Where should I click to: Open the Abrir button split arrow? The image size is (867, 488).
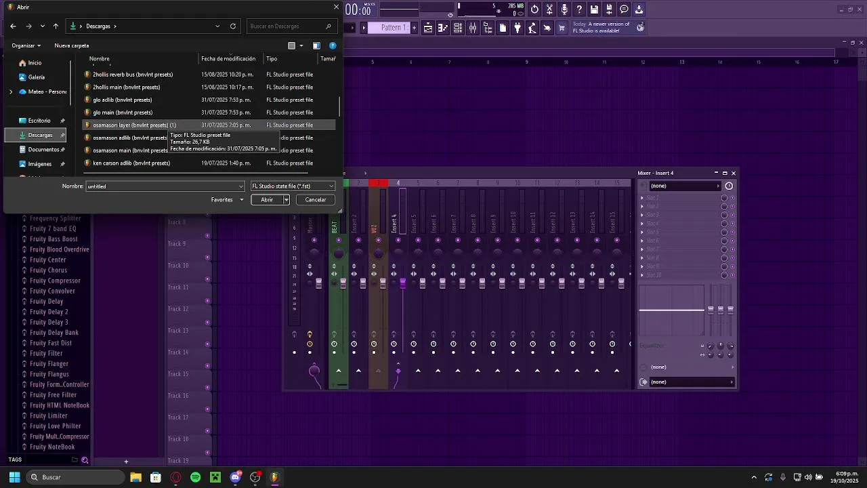287,200
